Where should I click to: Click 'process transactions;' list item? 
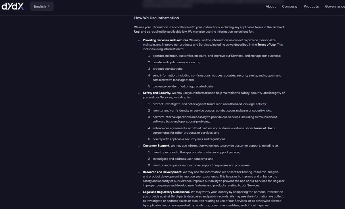[168, 69]
